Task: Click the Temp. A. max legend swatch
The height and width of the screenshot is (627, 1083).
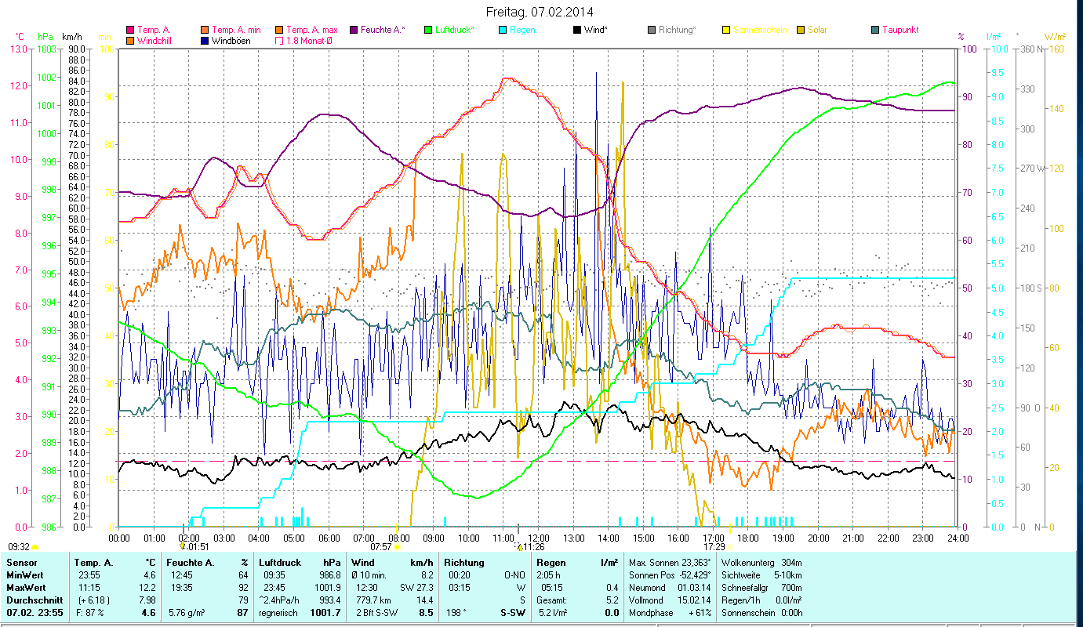Action: pyautogui.click(x=278, y=30)
